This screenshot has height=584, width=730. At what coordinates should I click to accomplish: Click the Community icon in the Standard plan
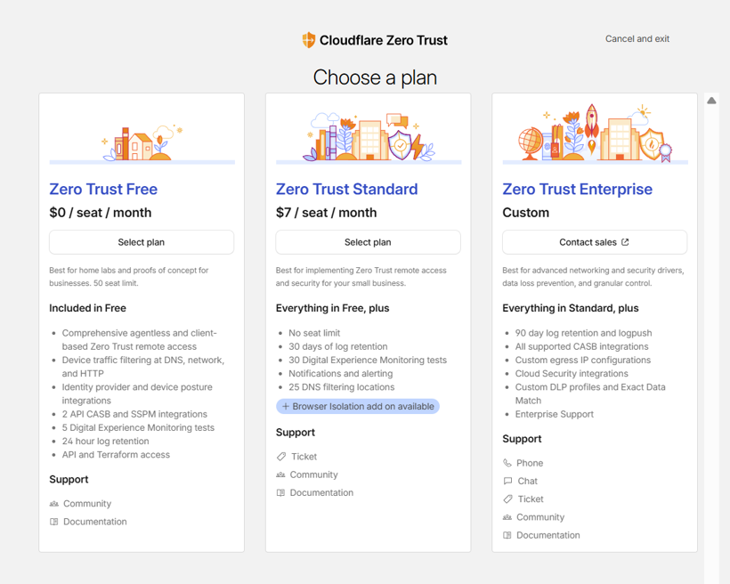[280, 474]
